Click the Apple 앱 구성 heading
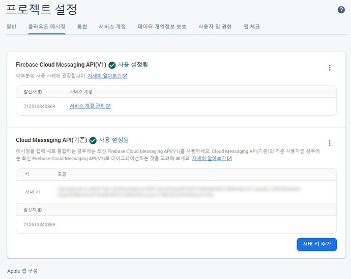 (22, 271)
